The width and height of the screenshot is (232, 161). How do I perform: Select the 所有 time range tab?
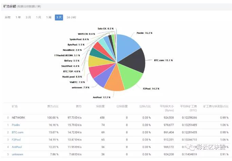[x=8, y=17]
